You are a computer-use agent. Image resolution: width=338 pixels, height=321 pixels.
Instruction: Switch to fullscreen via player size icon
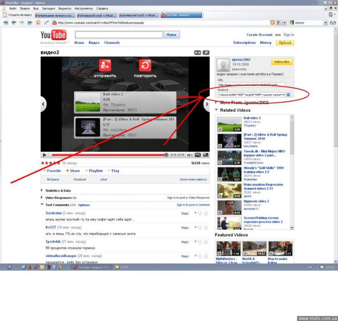(206, 155)
